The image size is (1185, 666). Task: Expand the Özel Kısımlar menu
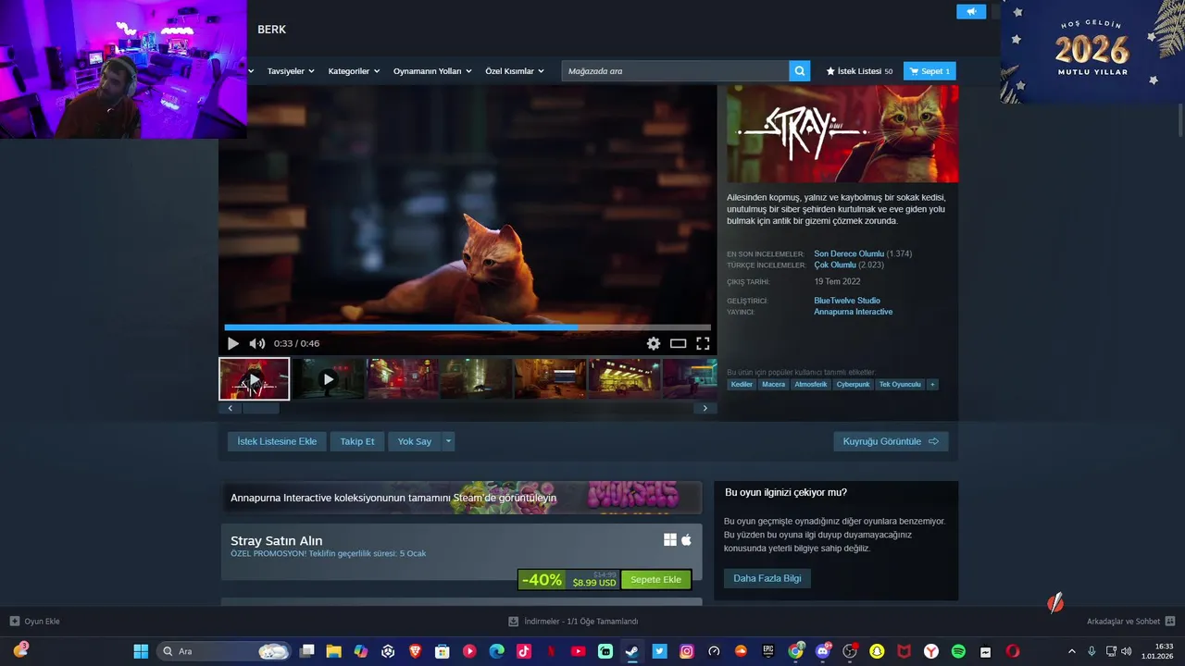(x=514, y=71)
